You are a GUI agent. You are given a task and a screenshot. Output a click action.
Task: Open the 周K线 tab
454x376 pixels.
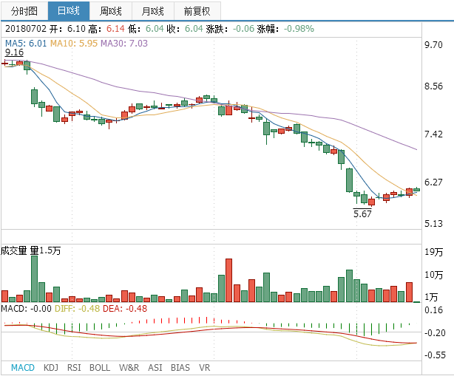(111, 11)
